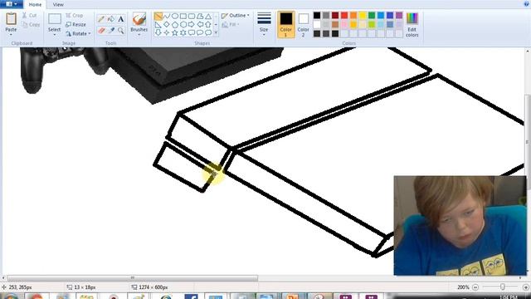Choose the Down arrow shape
Screen dimensions: 531x299
pyautogui.click(x=158, y=33)
